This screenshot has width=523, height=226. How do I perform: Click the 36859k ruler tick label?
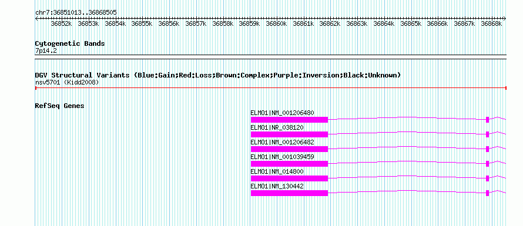coord(250,23)
